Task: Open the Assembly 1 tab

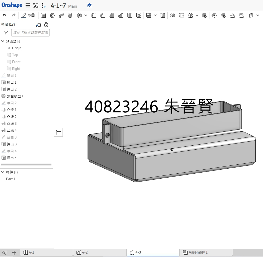Action: pos(206,252)
